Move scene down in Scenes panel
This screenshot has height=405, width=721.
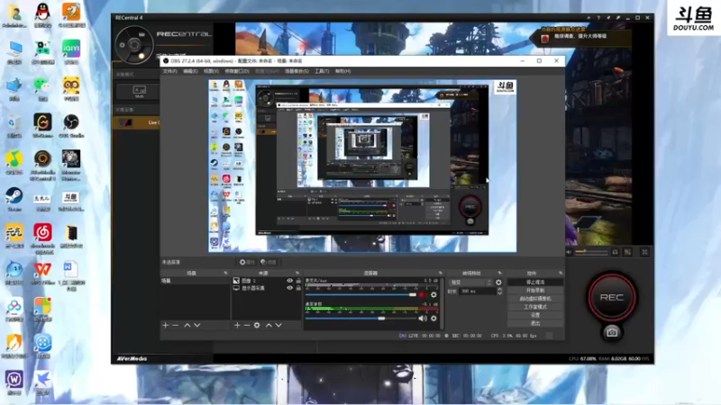pyautogui.click(x=197, y=325)
